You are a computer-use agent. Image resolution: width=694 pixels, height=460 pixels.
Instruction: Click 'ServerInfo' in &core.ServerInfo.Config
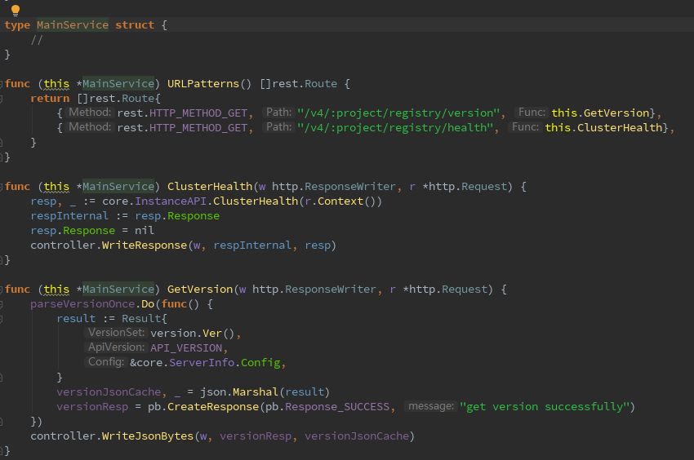(202, 363)
